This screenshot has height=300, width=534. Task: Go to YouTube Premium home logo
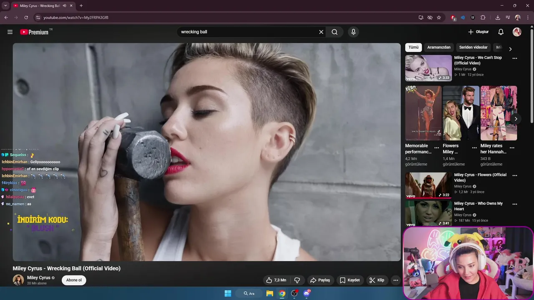[34, 32]
